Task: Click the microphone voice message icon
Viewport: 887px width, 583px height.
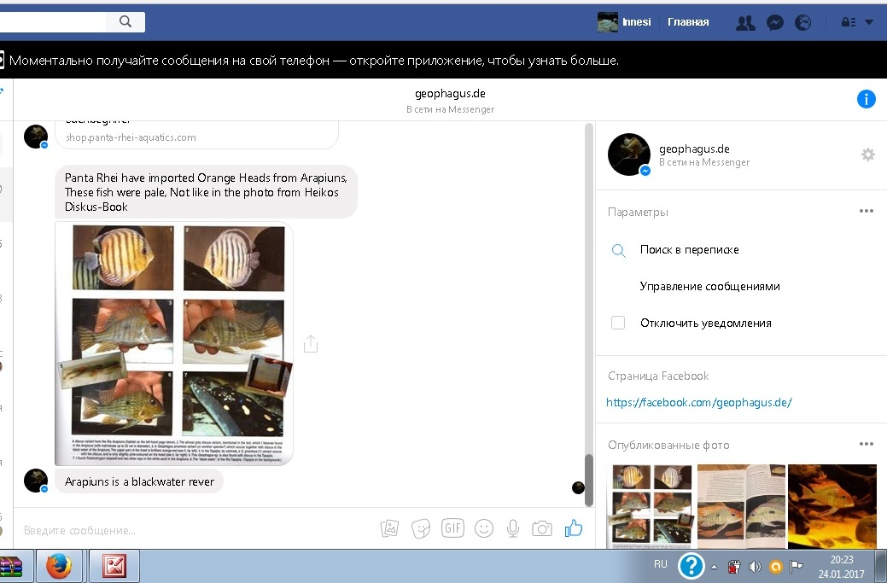Action: 513,529
